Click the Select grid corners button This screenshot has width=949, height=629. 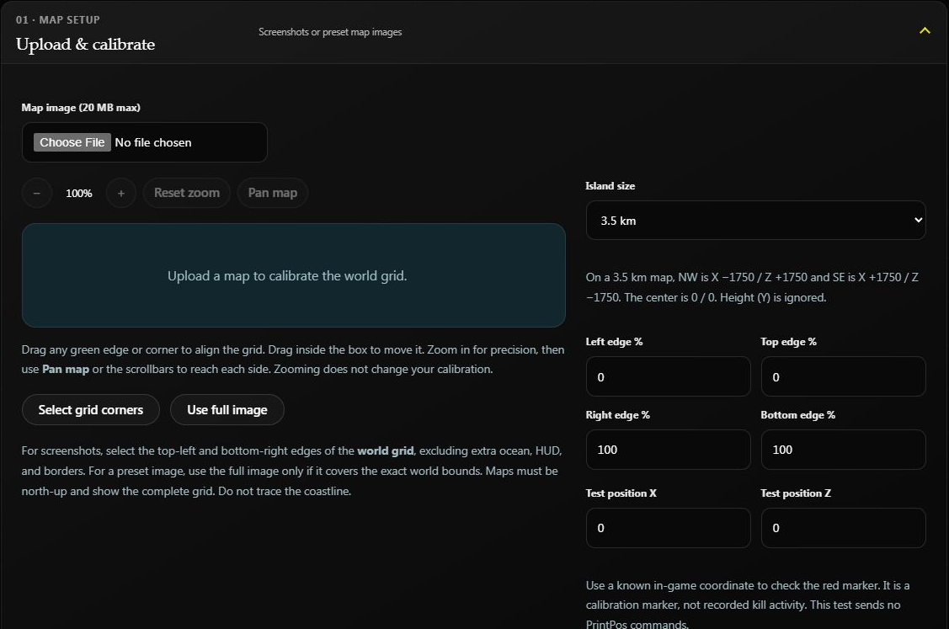coord(91,410)
